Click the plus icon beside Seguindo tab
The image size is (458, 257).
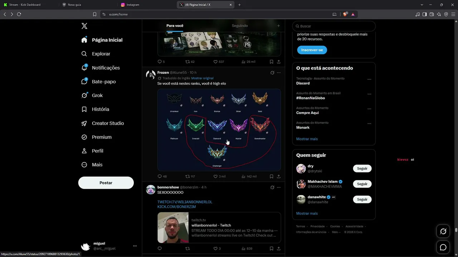[x=279, y=26]
